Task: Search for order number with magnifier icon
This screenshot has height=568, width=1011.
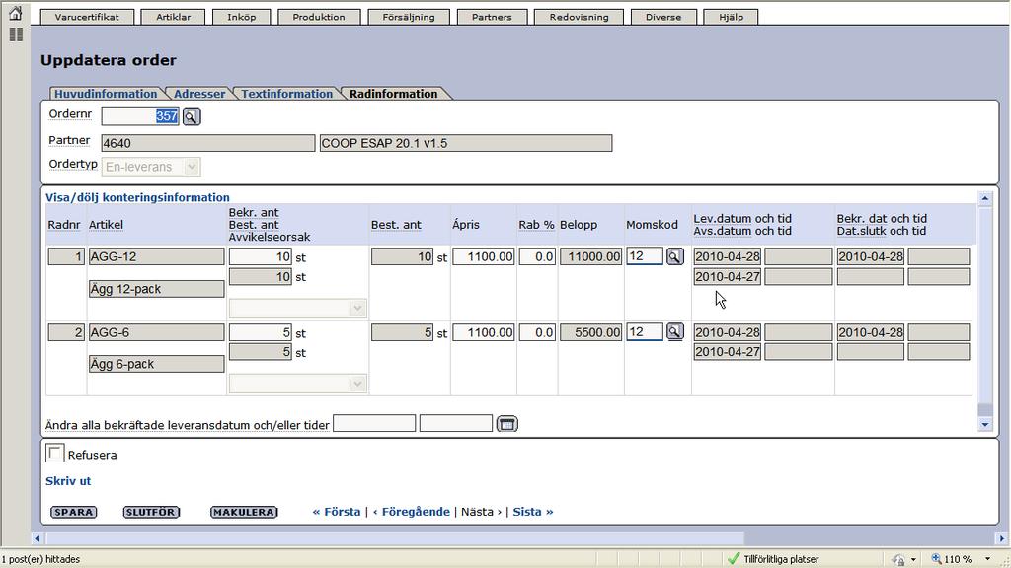Action: [192, 116]
